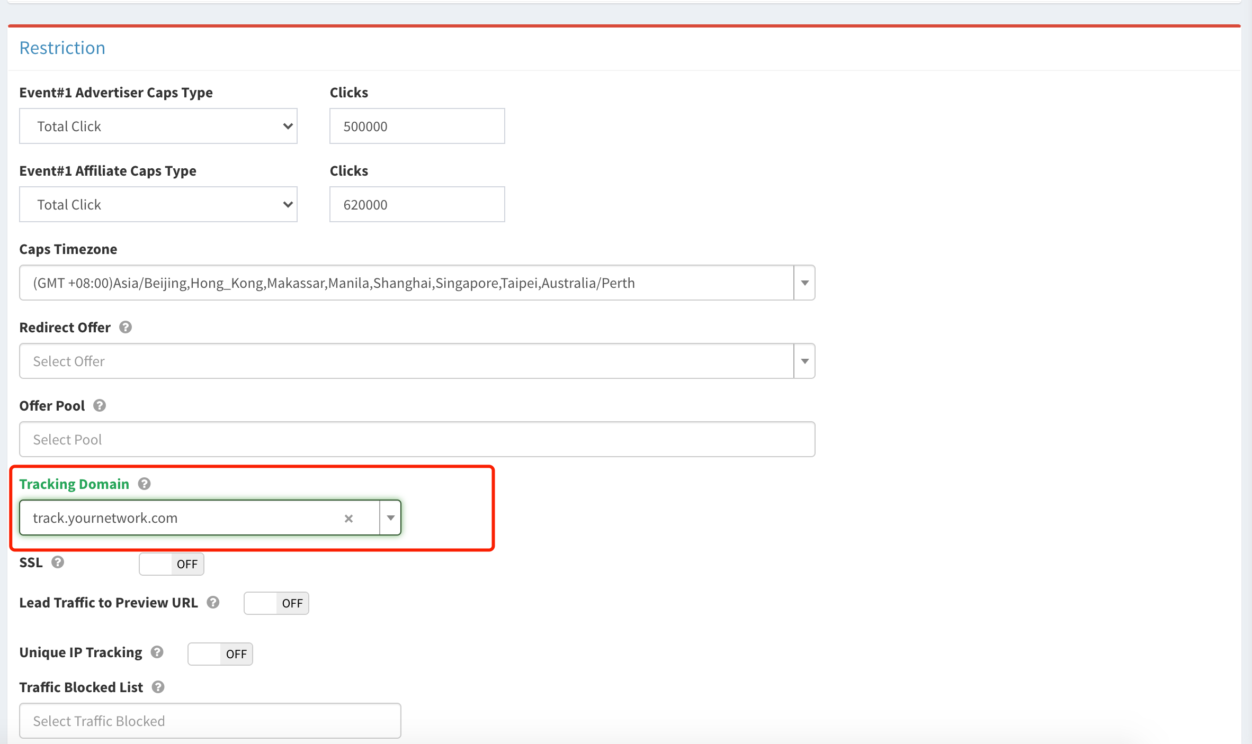Open Lead Traffic to Preview URL help

[x=213, y=602]
